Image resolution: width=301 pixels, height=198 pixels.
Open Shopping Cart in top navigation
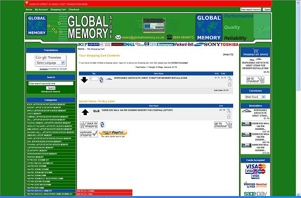click(58, 9)
